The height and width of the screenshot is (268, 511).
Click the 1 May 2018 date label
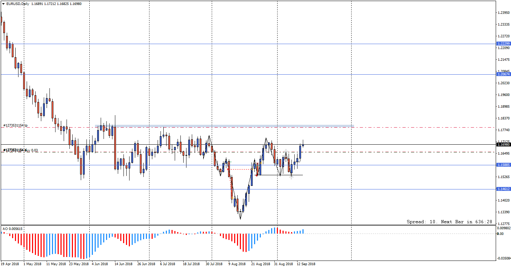[32, 264]
